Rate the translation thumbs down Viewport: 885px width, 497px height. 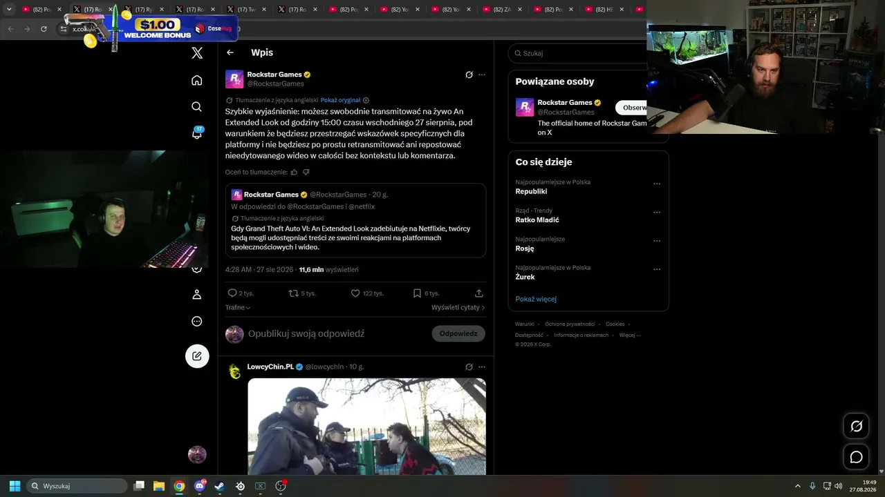click(306, 172)
